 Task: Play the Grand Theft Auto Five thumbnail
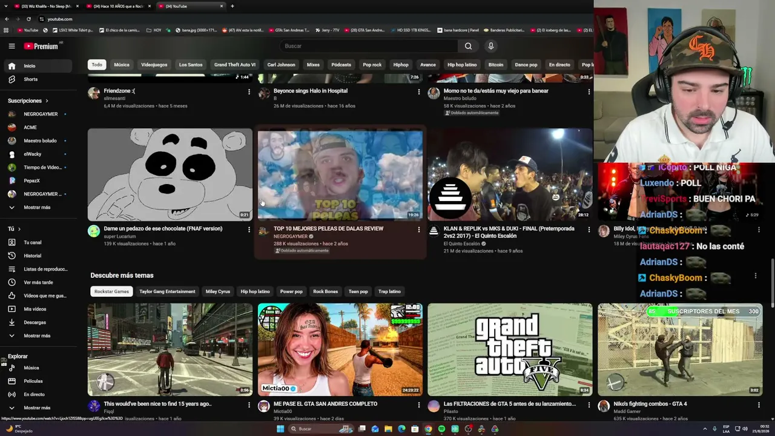click(510, 349)
